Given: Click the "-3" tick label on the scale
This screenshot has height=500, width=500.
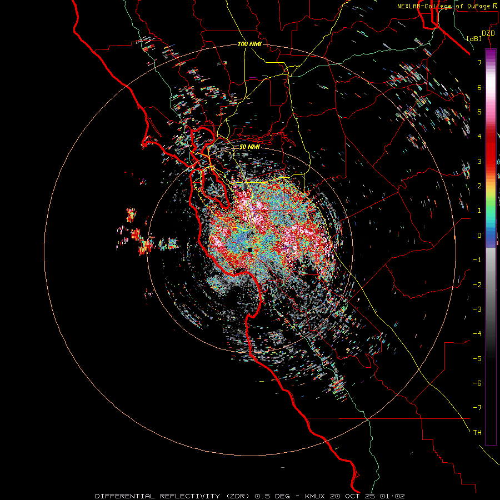Looking at the screenshot, I should (477, 309).
